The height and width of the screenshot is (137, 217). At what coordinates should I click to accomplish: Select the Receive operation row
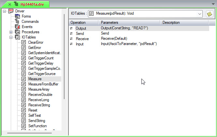82,39
